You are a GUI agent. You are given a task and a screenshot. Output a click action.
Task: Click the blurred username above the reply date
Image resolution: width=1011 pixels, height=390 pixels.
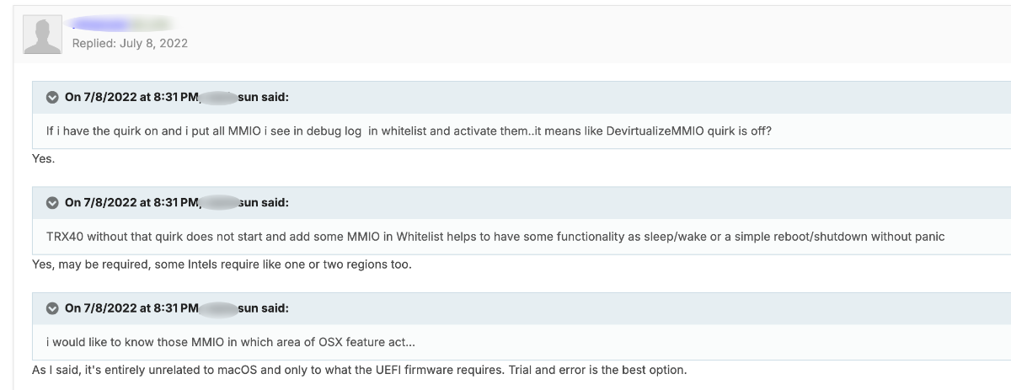[x=122, y=24]
